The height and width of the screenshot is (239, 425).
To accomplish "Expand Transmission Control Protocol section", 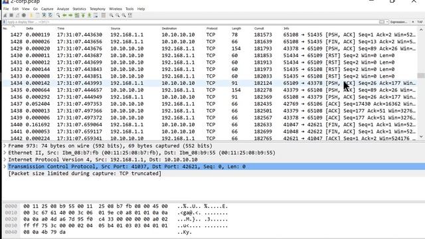I will click(x=5, y=167).
